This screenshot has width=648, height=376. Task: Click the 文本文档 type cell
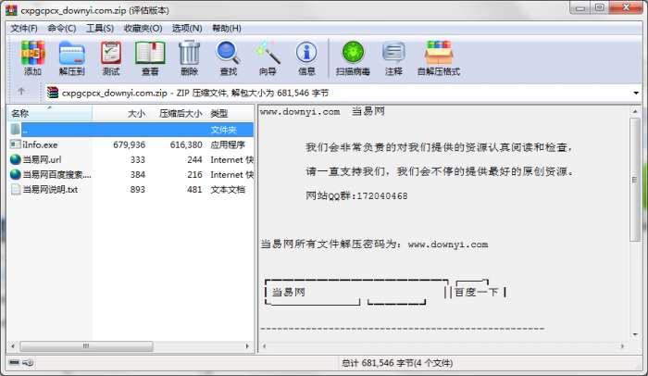click(x=228, y=190)
